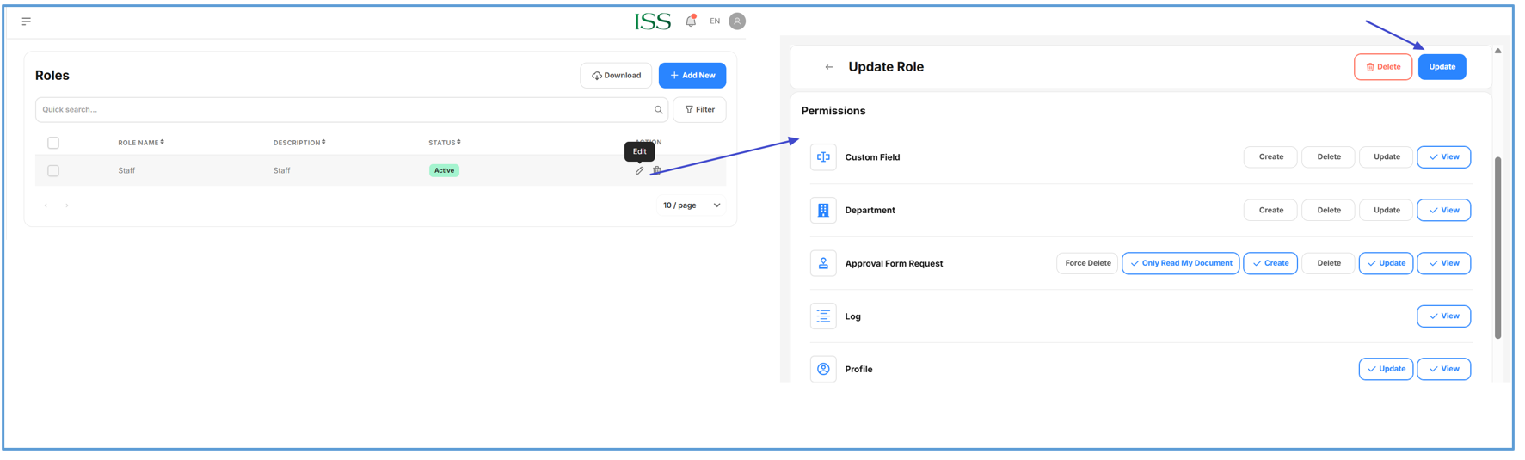
Task: Click the pencil edit icon for Staff role
Action: point(639,171)
